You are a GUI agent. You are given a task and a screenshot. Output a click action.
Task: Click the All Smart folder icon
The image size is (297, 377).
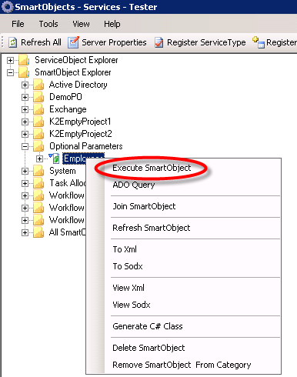[x=38, y=232]
